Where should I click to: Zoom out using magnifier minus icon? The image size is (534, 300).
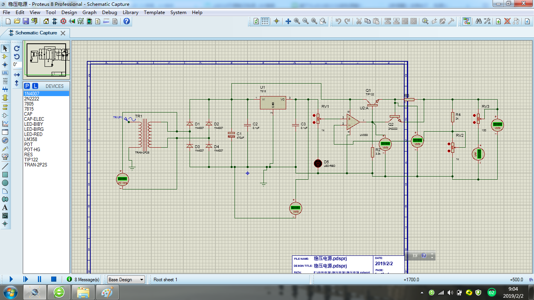(x=305, y=21)
